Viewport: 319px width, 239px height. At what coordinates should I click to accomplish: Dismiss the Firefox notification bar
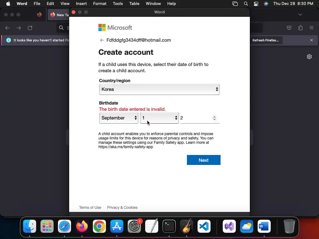[x=312, y=40]
